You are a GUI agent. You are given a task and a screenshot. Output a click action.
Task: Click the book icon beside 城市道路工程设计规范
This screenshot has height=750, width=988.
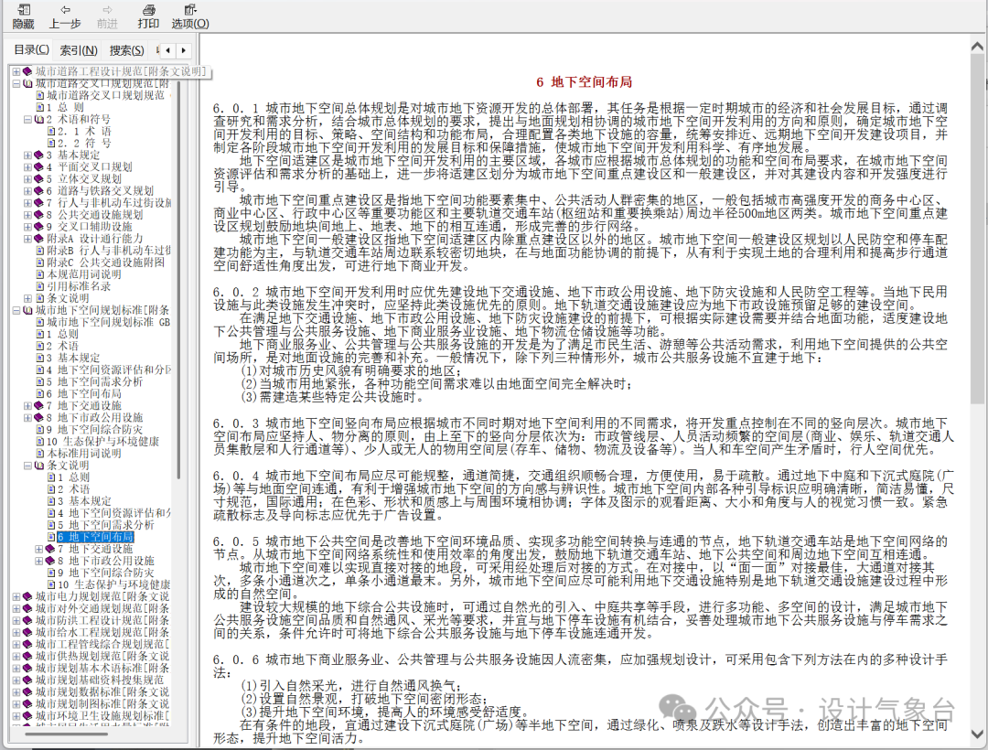click(27, 71)
